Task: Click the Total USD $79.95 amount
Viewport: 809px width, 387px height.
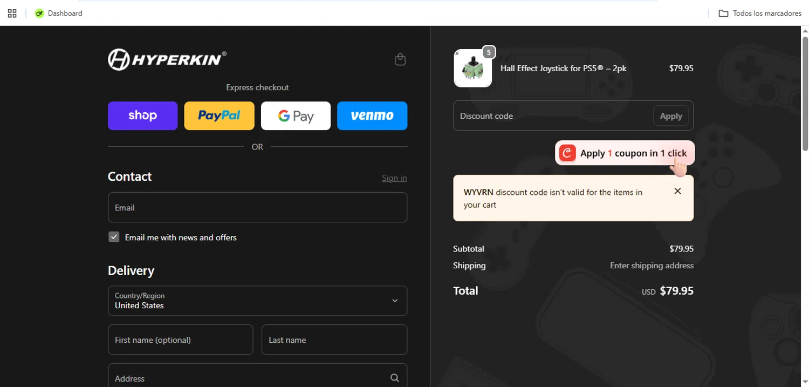Action: (667, 291)
